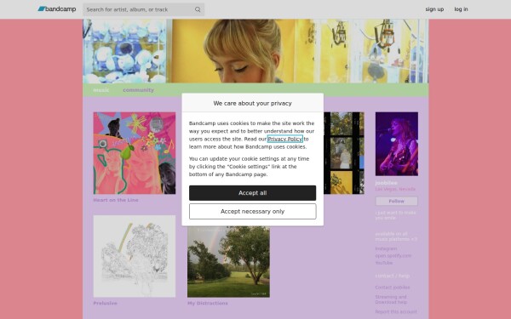511x319 pixels.
Task: Switch to the music tab
Action: [x=101, y=90]
